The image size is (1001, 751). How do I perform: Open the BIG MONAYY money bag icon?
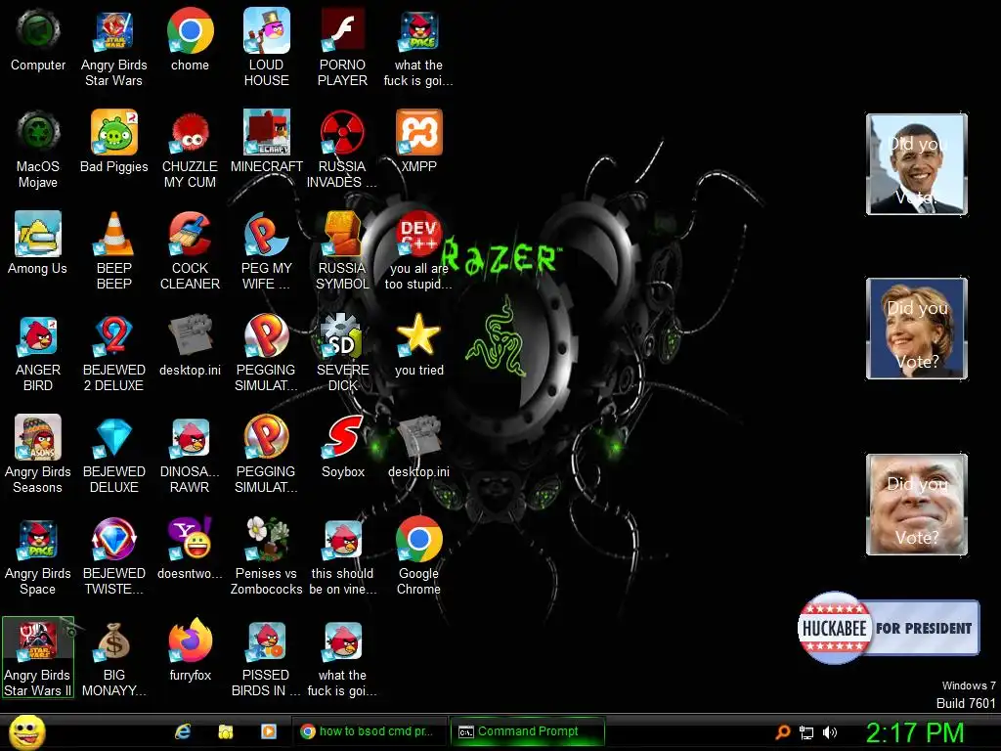coord(113,658)
